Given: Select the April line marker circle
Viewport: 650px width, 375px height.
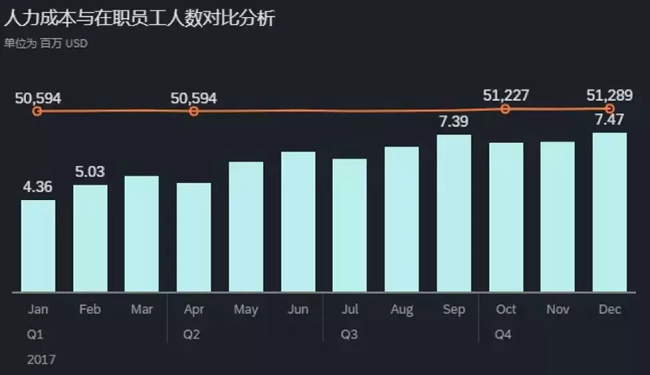Looking at the screenshot, I should coord(193,111).
